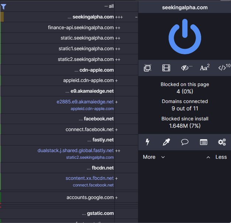The width and height of the screenshot is (231, 223).
Task: Click the More chevron down arrow
Action: 163,157
